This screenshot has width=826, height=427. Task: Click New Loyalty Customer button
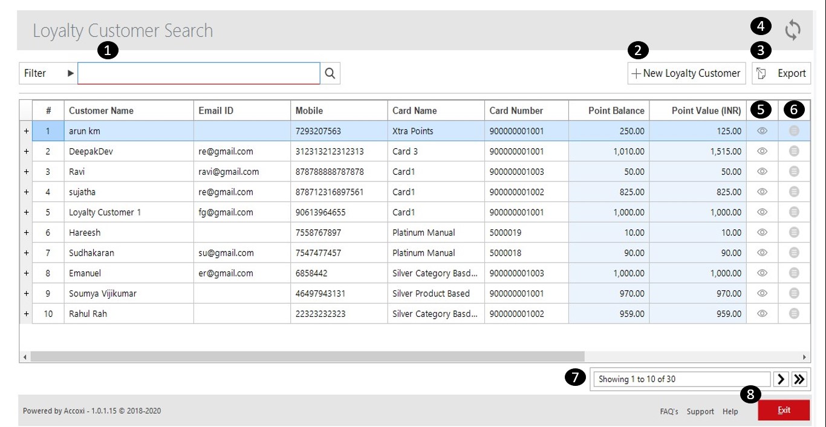coord(686,73)
